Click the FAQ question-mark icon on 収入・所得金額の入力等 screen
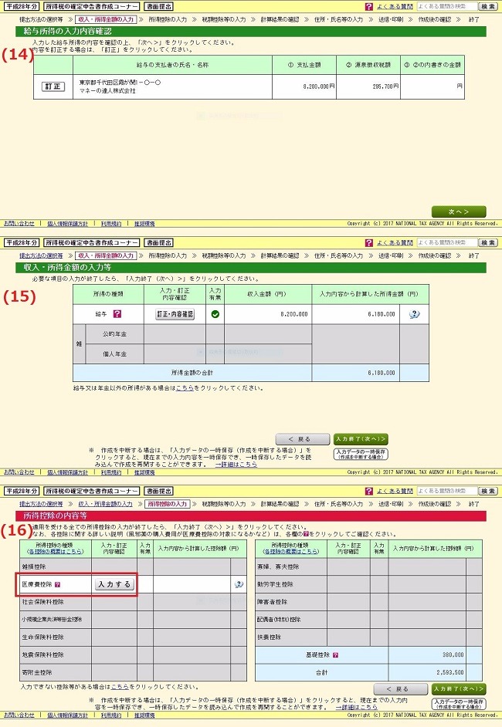 coord(369,243)
